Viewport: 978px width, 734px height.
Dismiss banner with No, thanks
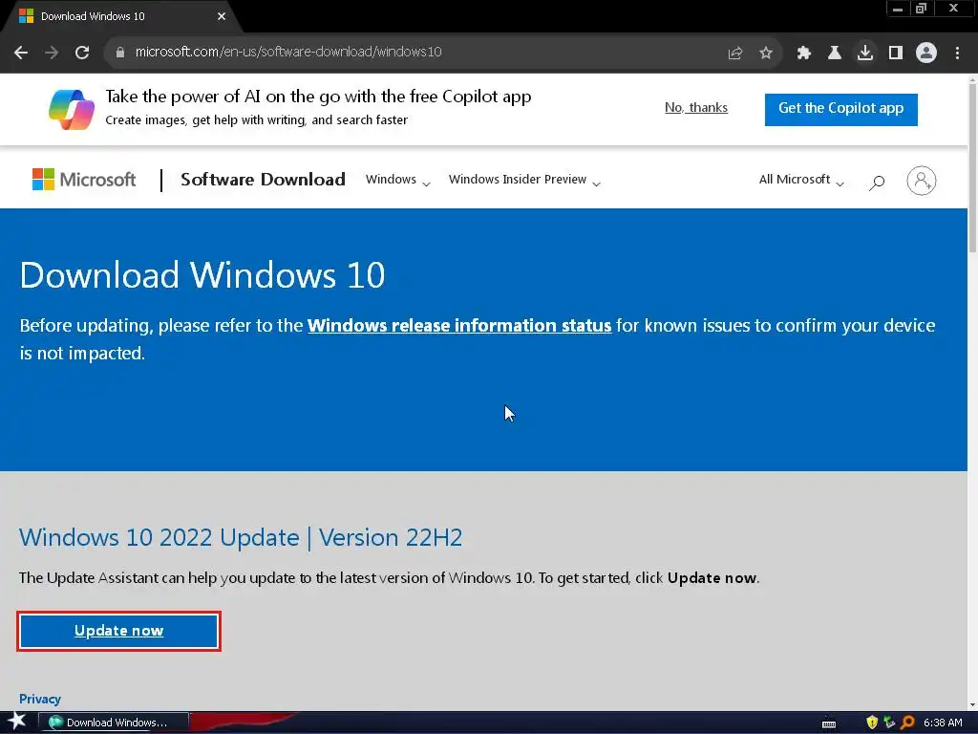[x=696, y=107]
